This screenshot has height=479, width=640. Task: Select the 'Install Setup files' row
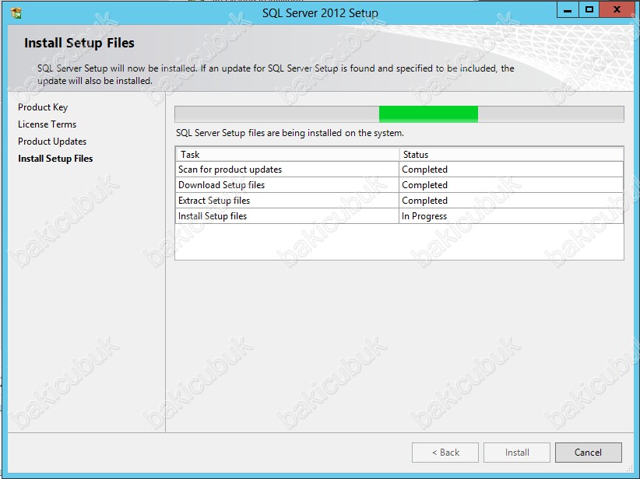pos(399,215)
